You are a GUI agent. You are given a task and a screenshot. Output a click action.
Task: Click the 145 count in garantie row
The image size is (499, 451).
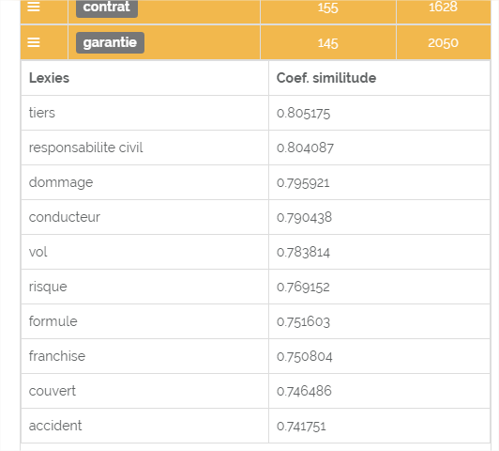tap(327, 43)
